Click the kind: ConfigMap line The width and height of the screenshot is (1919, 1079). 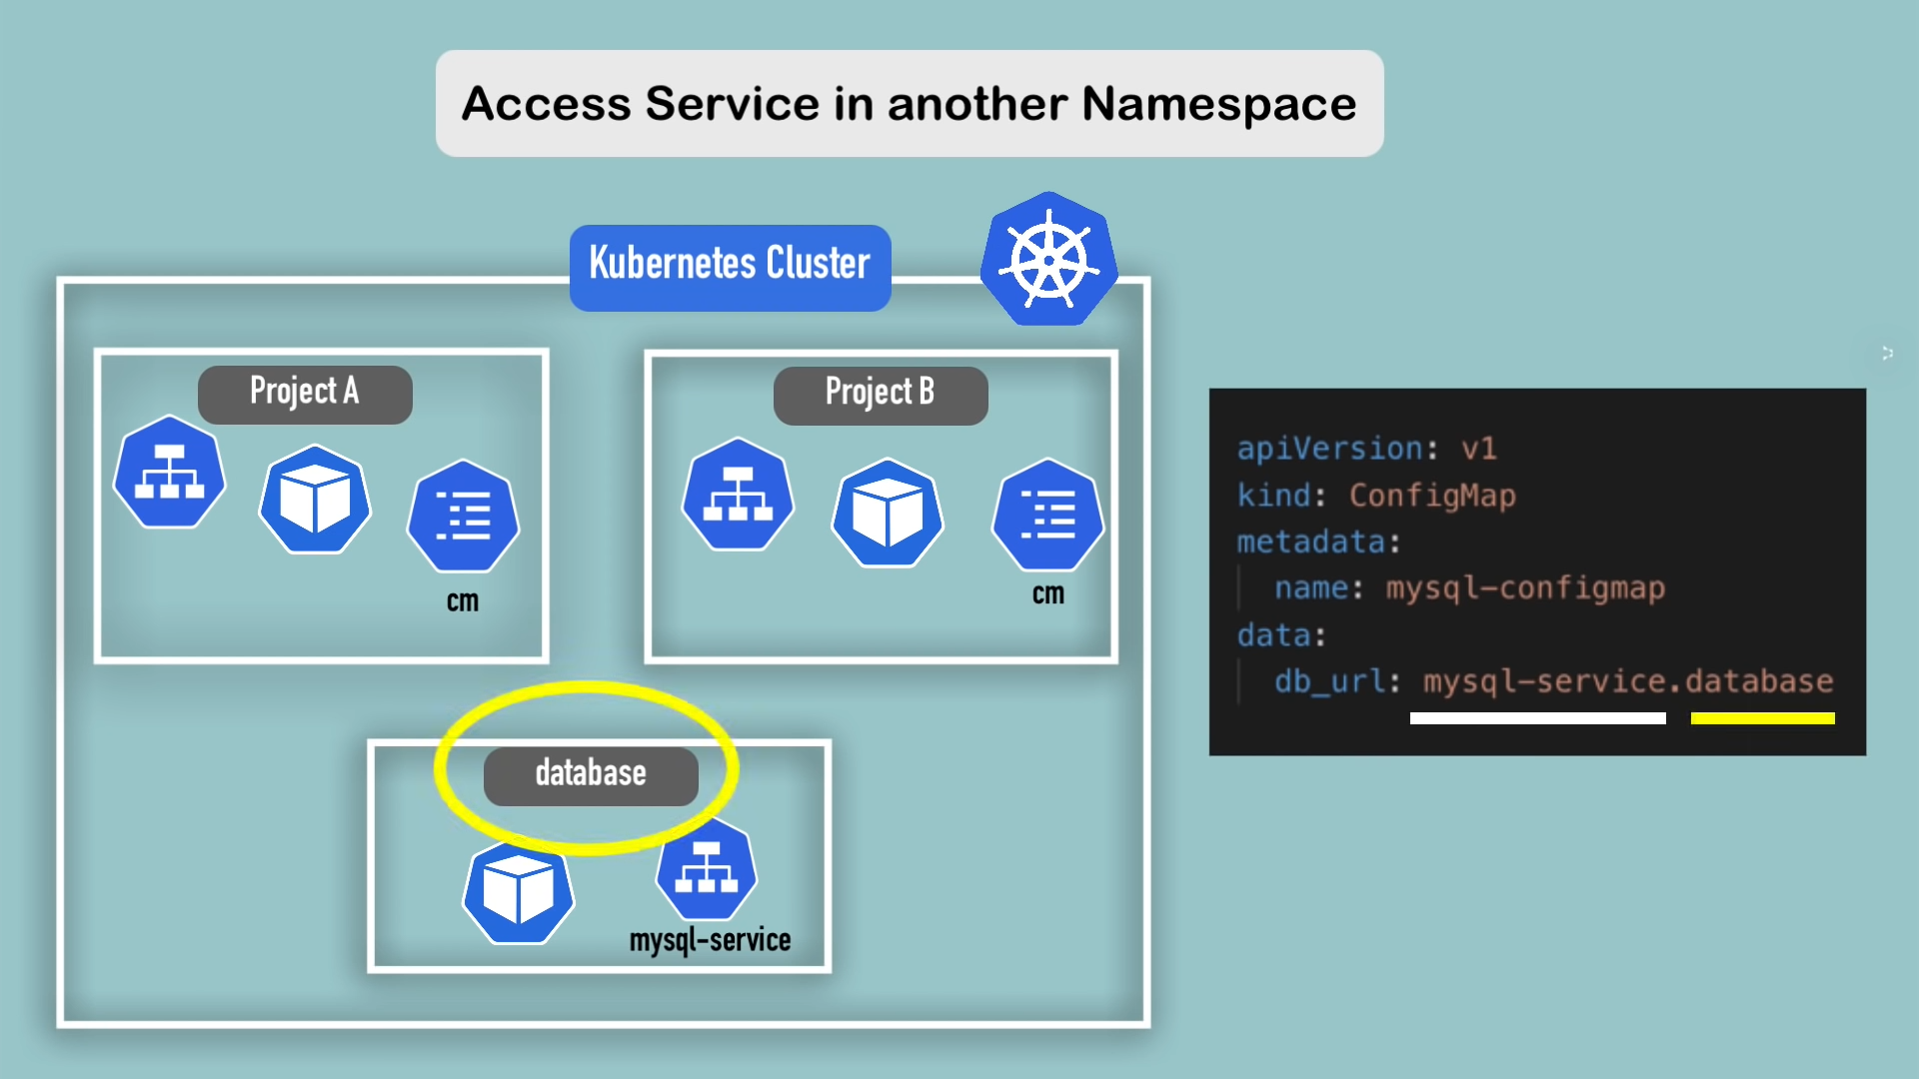pos(1376,496)
